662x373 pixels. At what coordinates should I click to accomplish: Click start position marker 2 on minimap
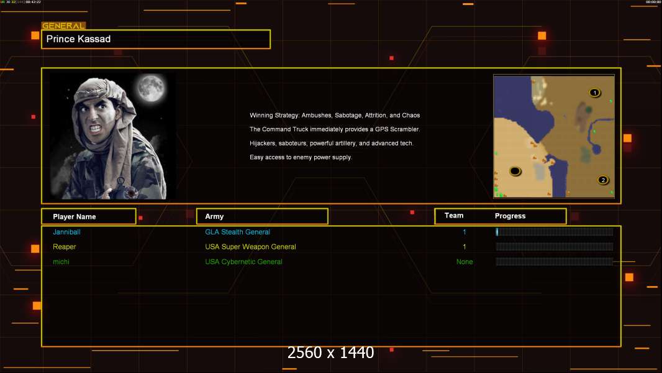tap(603, 180)
